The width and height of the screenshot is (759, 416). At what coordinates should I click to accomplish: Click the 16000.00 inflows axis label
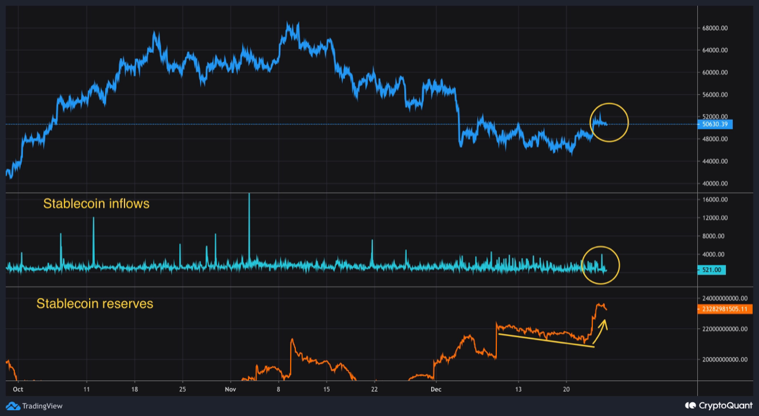coord(716,200)
